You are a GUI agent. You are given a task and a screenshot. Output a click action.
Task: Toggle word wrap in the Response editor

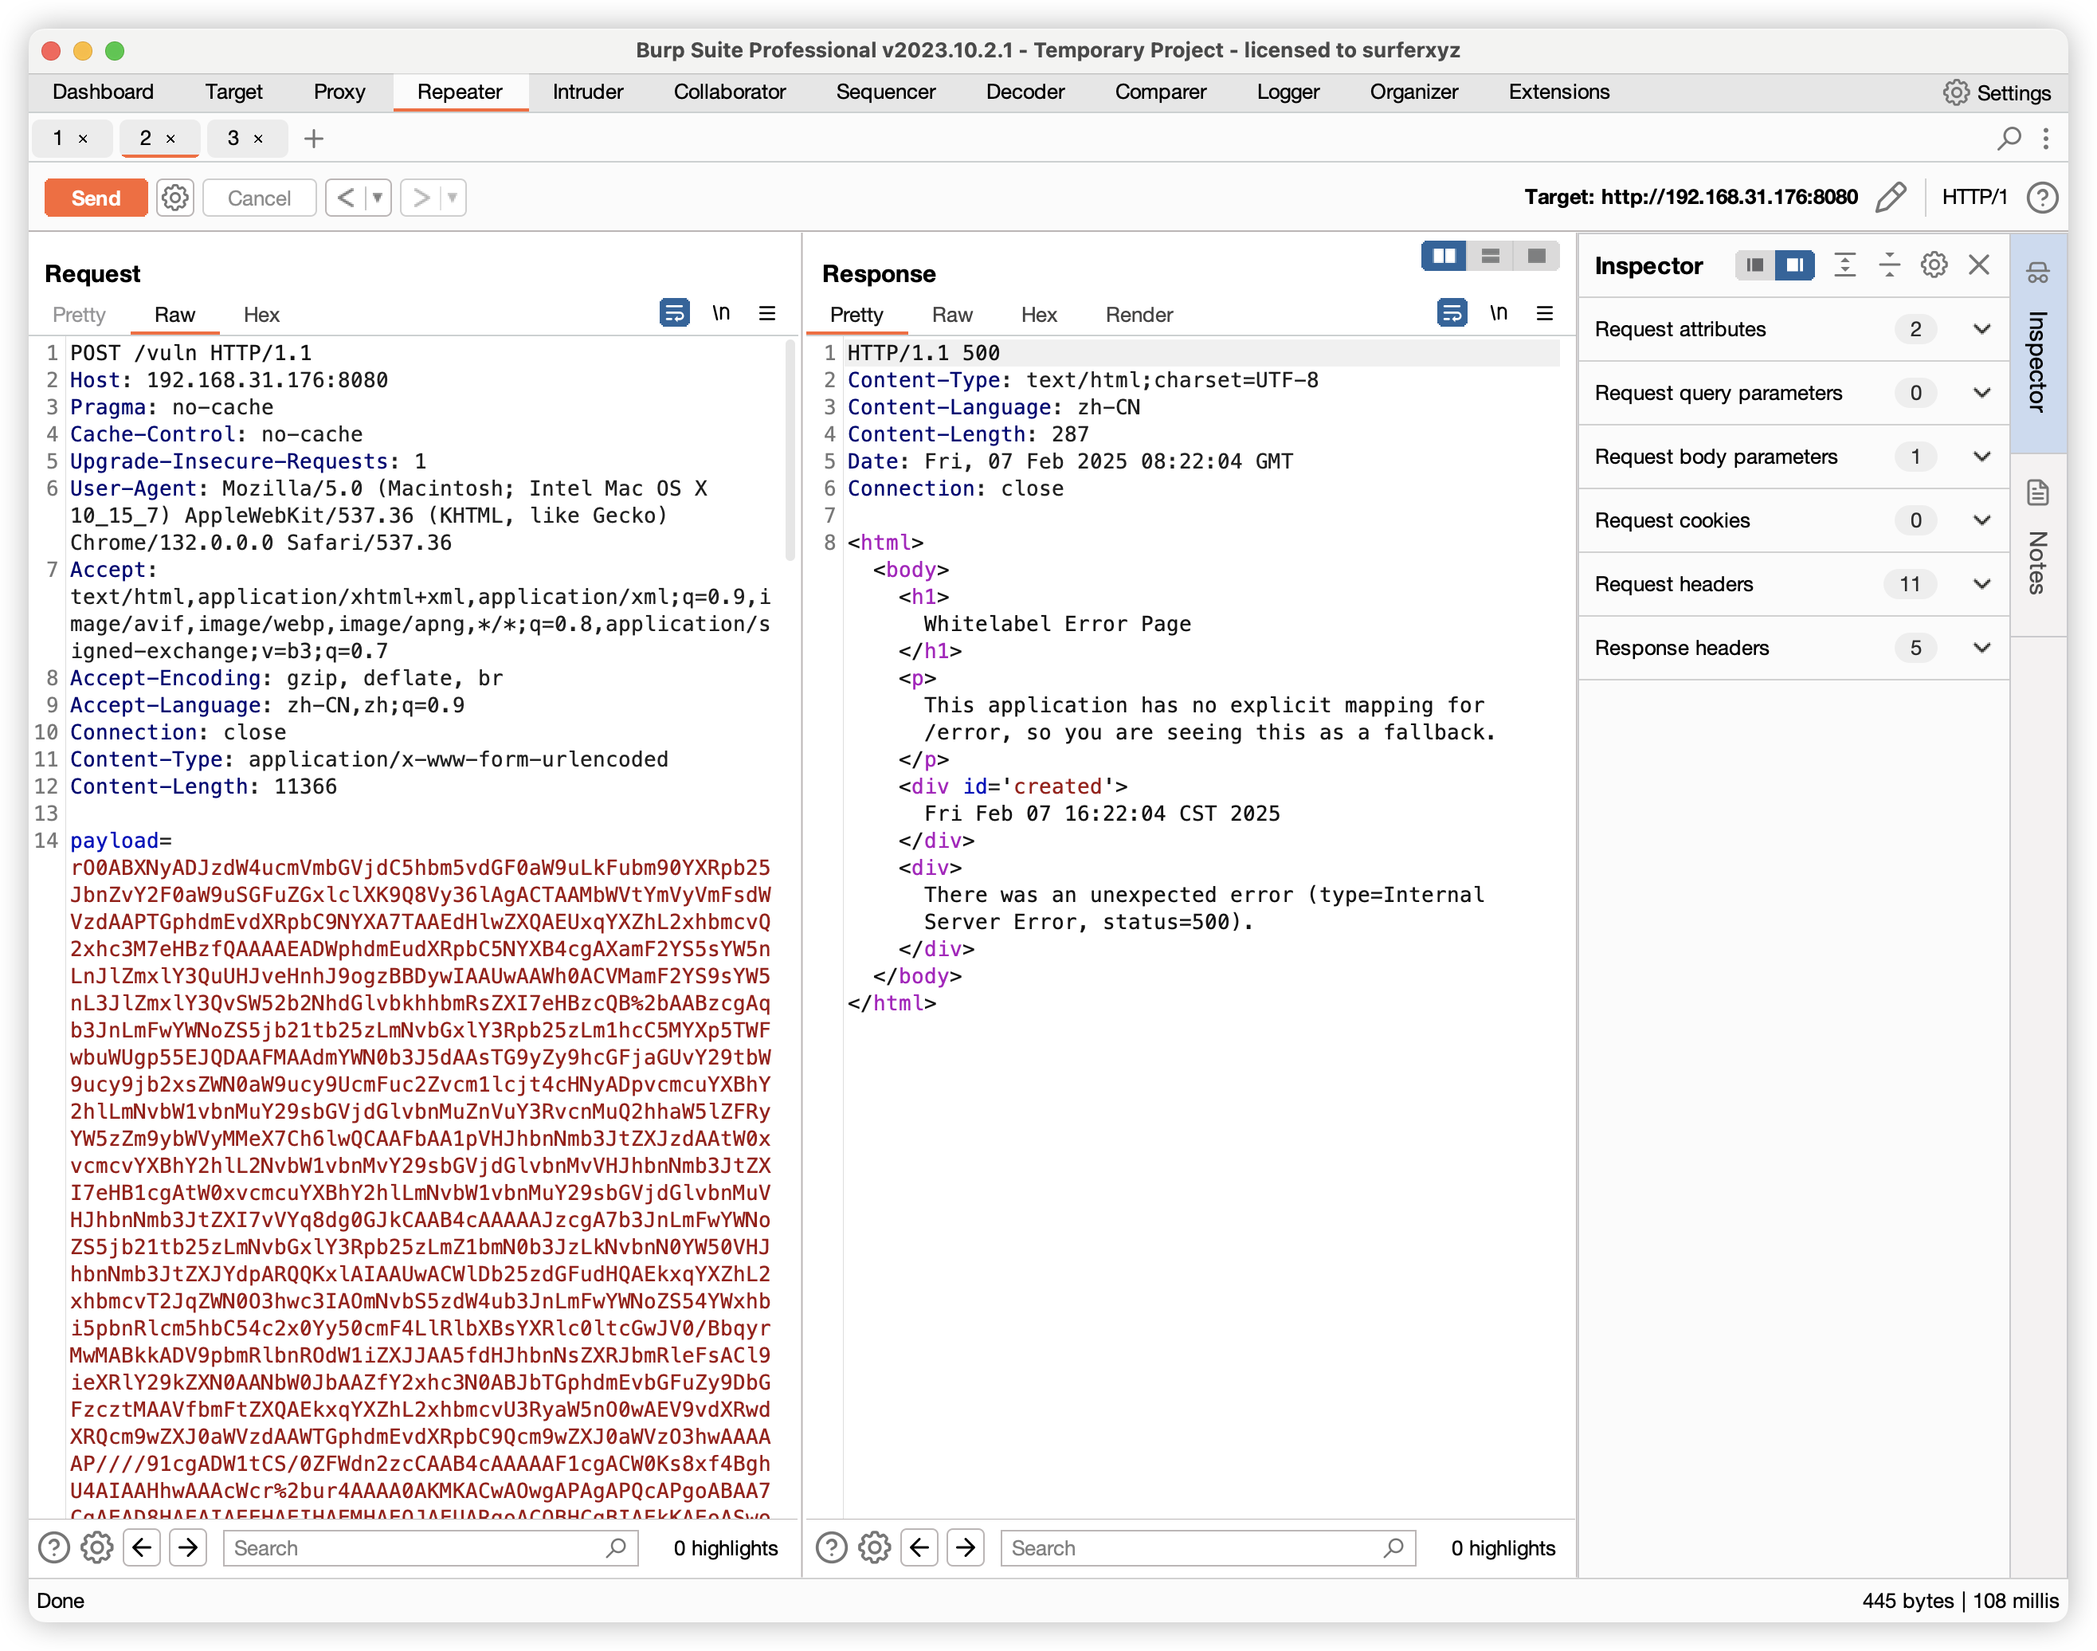pyautogui.click(x=1452, y=312)
